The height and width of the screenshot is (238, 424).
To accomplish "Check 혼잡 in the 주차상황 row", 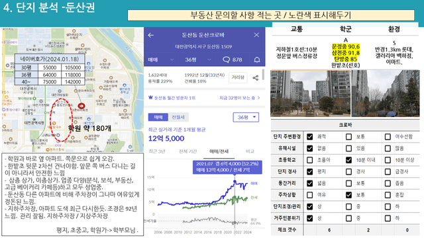I will tap(388, 195).
